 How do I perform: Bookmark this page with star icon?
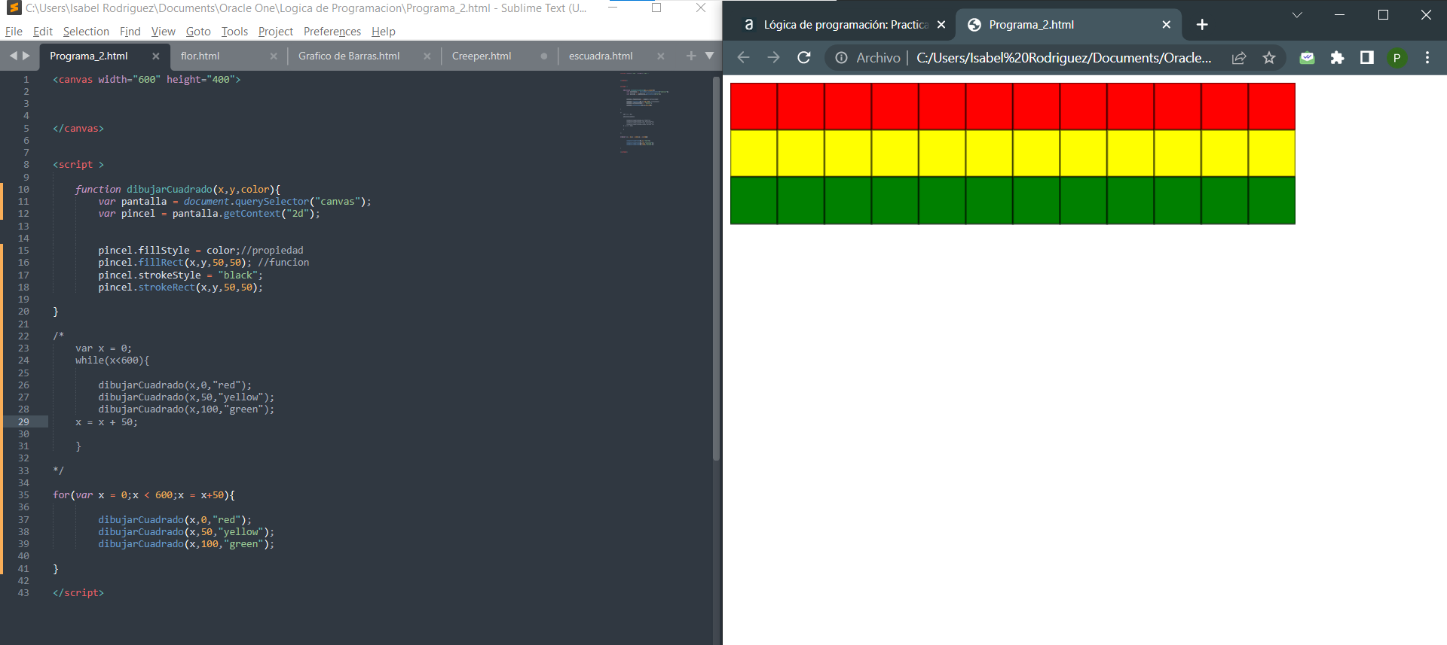point(1269,58)
